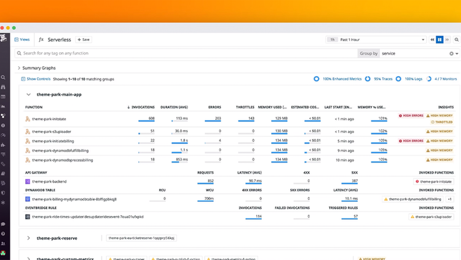Click the Datadog logo in sidebar
The width and height of the screenshot is (461, 260).
pos(4,38)
